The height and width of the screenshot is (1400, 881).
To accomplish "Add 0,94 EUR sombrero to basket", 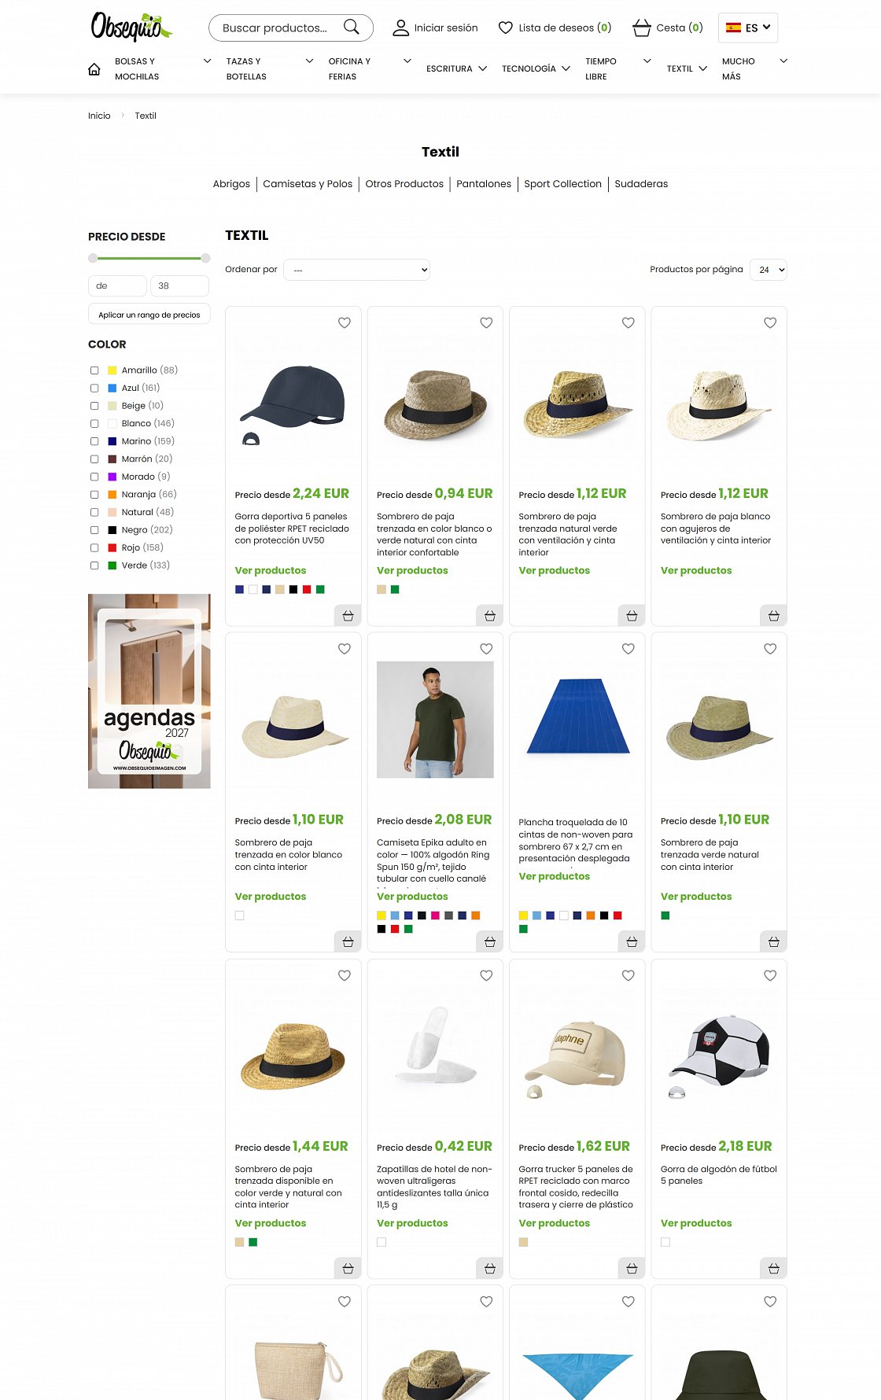I will [x=489, y=616].
